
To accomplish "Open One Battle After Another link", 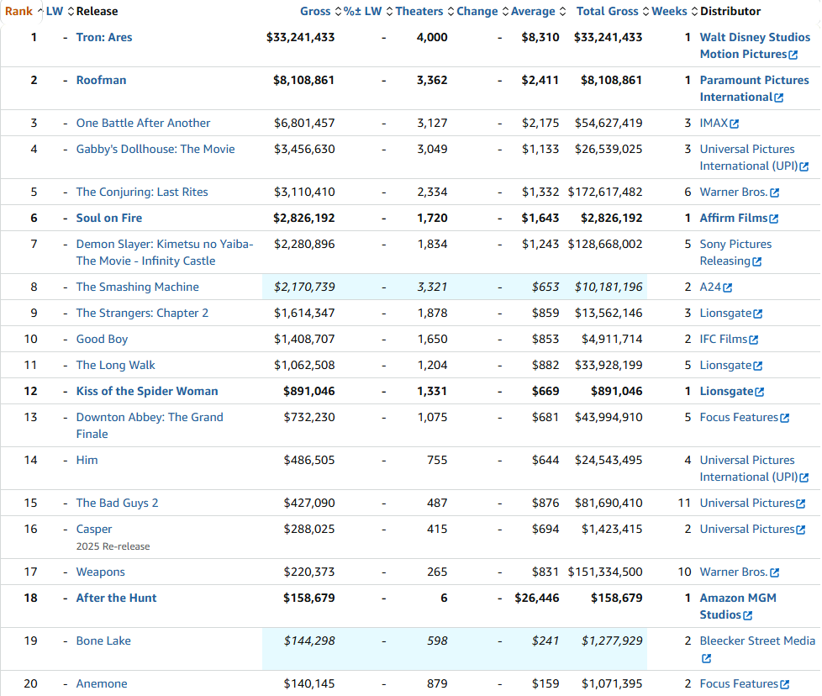I will pyautogui.click(x=143, y=124).
